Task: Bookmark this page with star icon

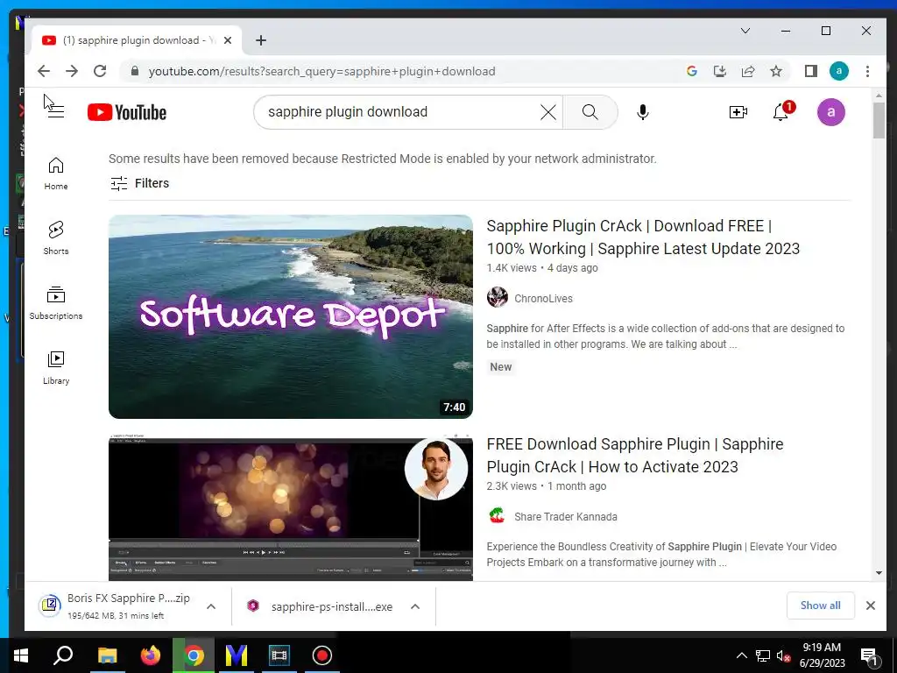Action: (x=776, y=71)
